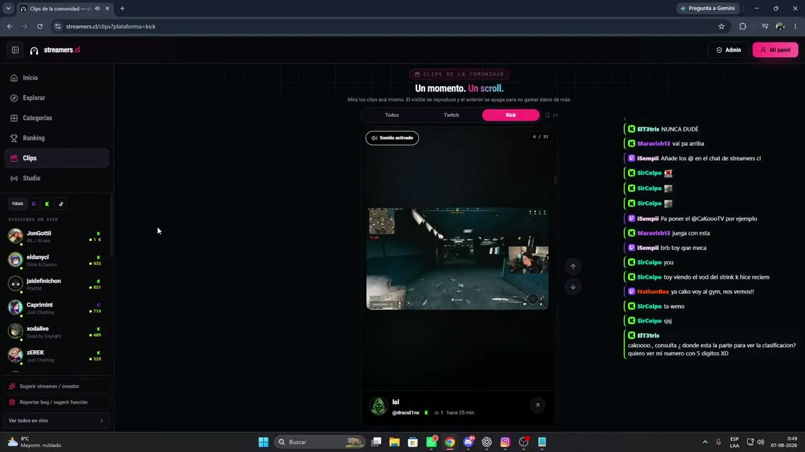
Task: Bookmark this page with the star
Action: 721,26
